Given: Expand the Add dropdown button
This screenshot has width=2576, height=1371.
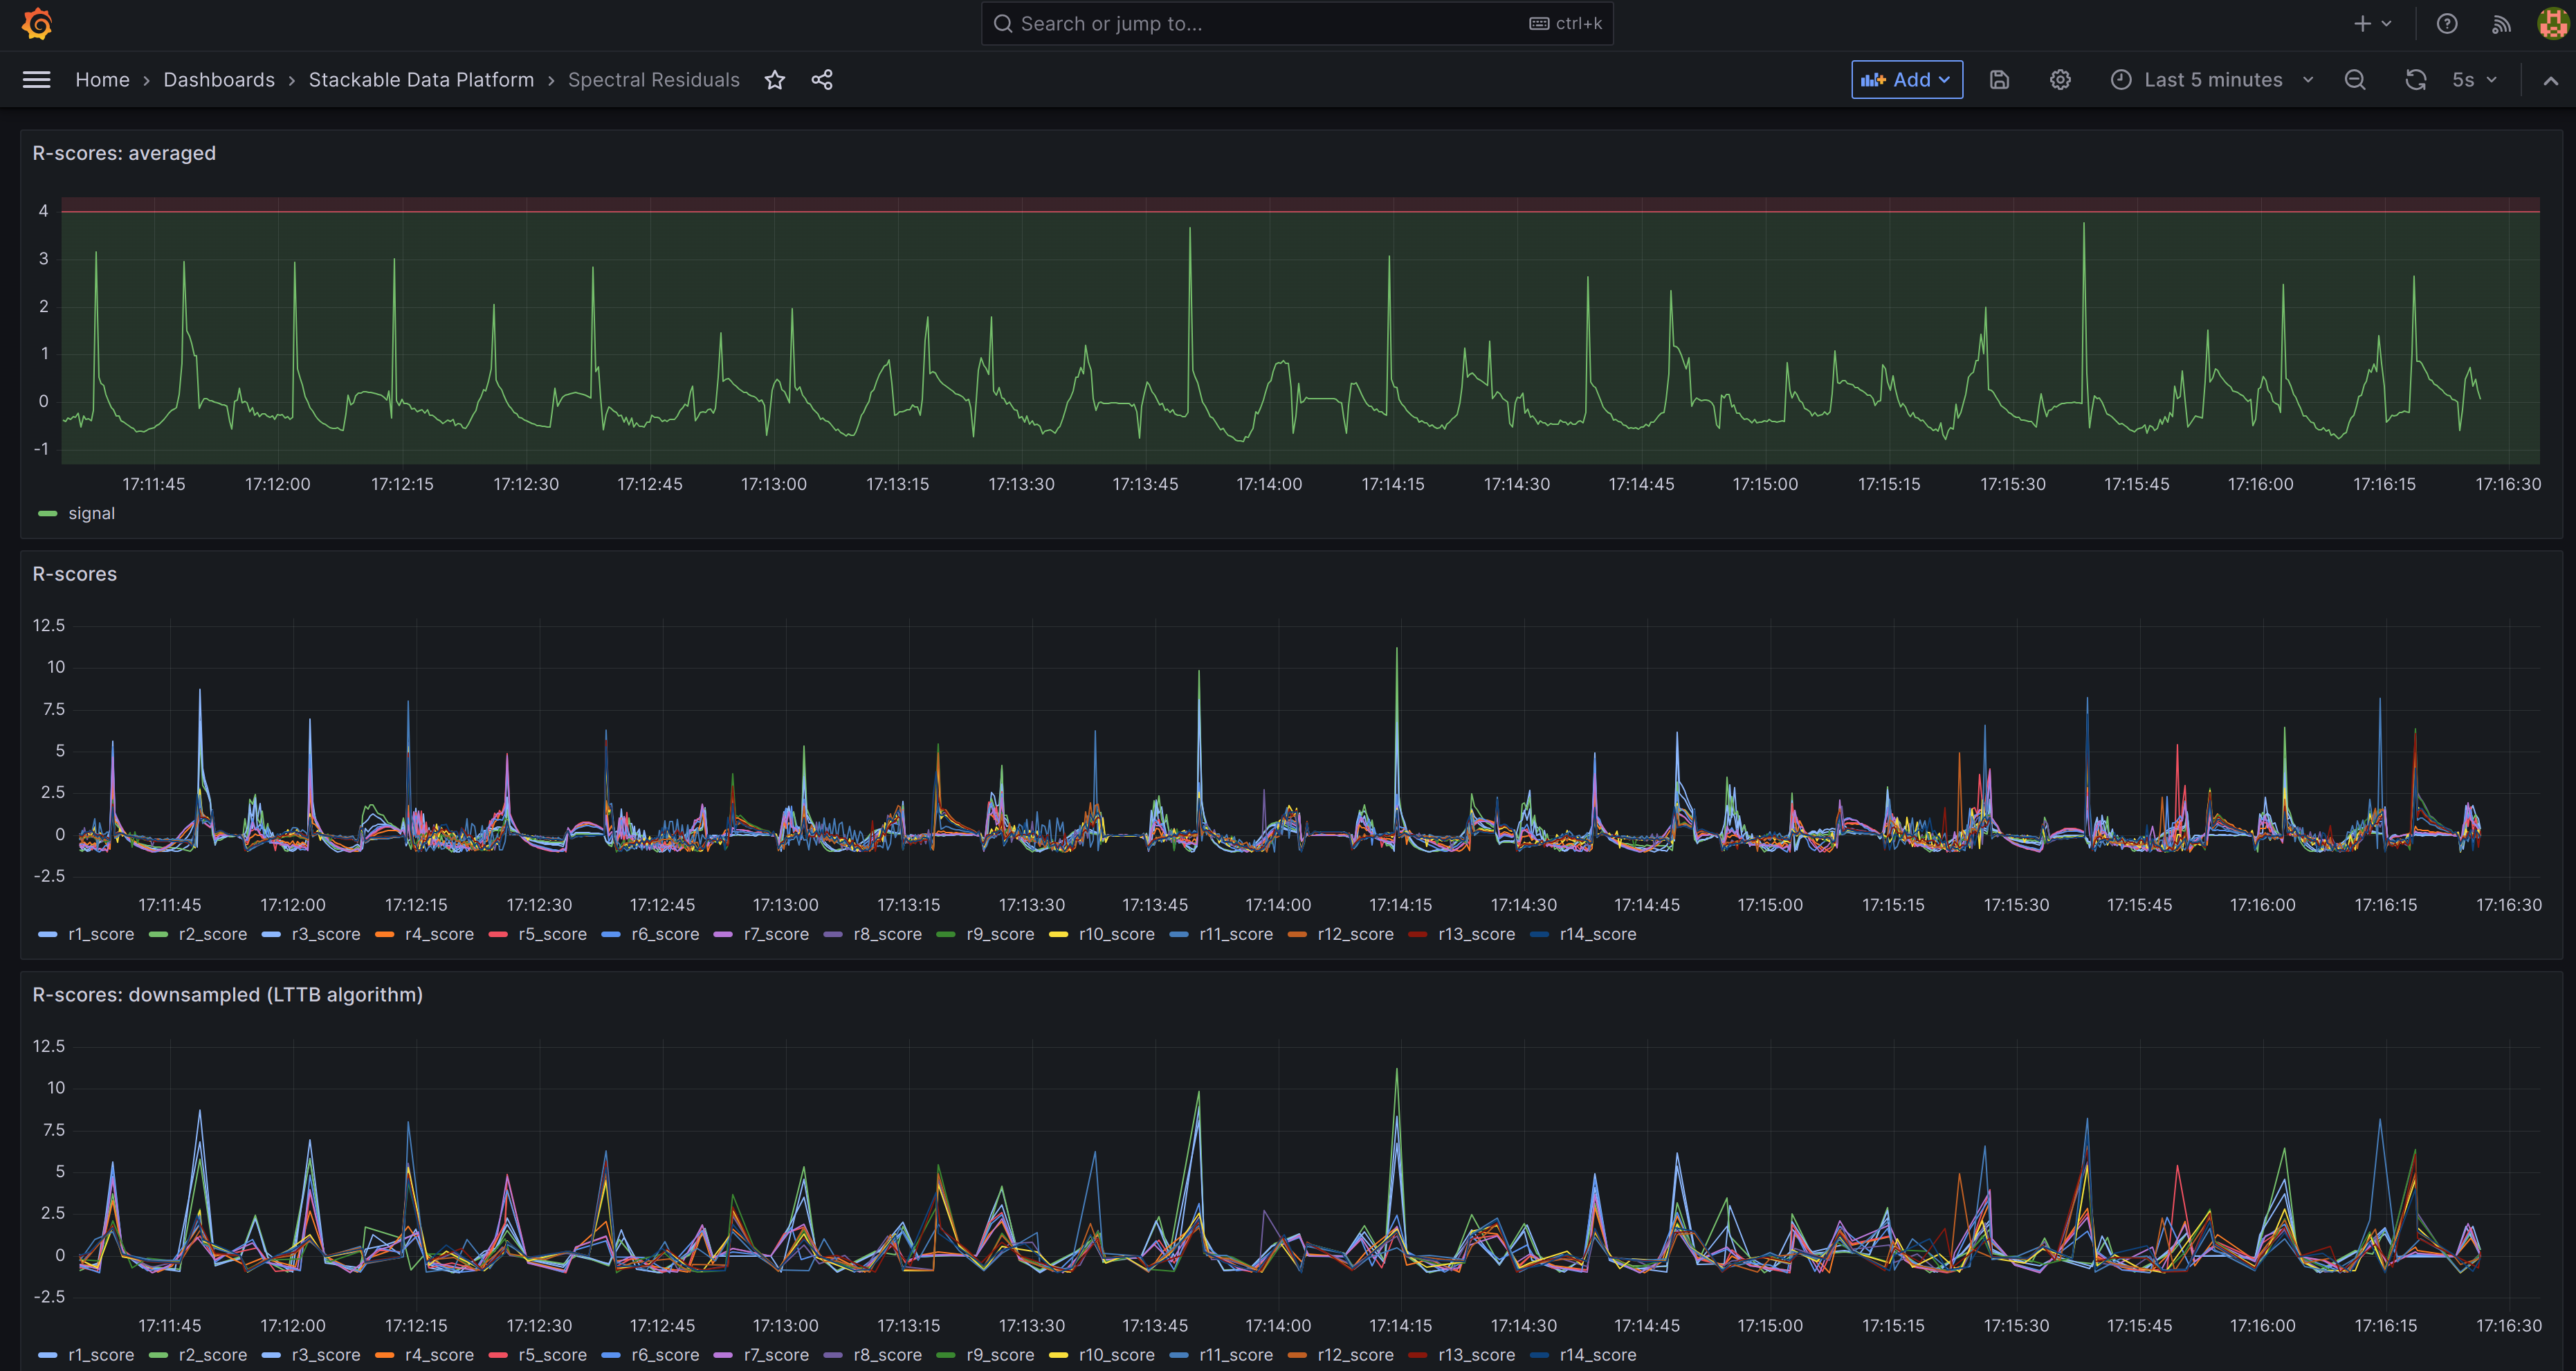Looking at the screenshot, I should [x=1906, y=80].
